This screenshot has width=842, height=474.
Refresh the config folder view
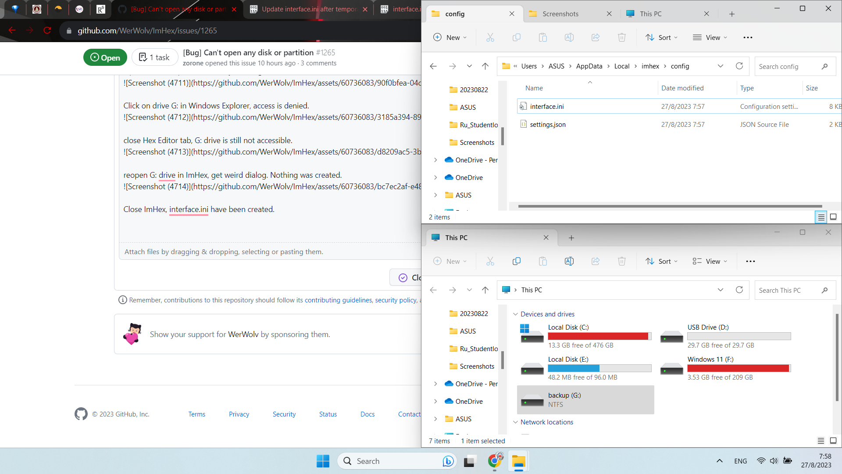pos(739,66)
